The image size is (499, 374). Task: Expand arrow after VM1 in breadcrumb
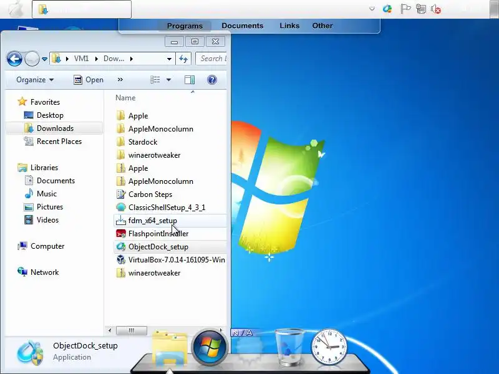(96, 59)
